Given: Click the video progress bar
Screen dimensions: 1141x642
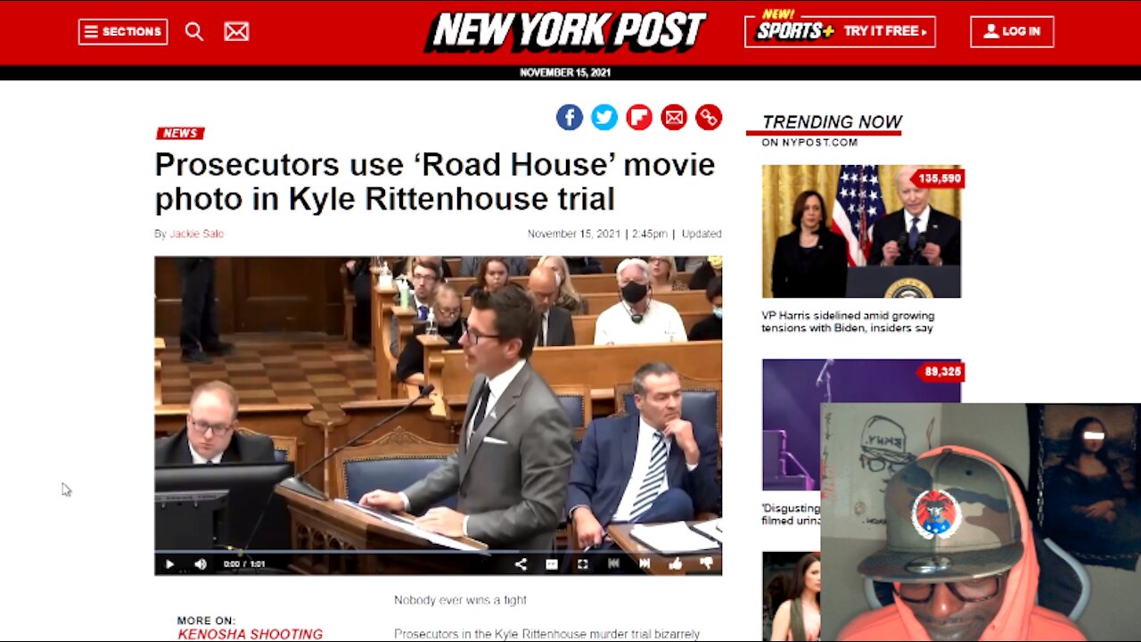Looking at the screenshot, I should pos(438,552).
